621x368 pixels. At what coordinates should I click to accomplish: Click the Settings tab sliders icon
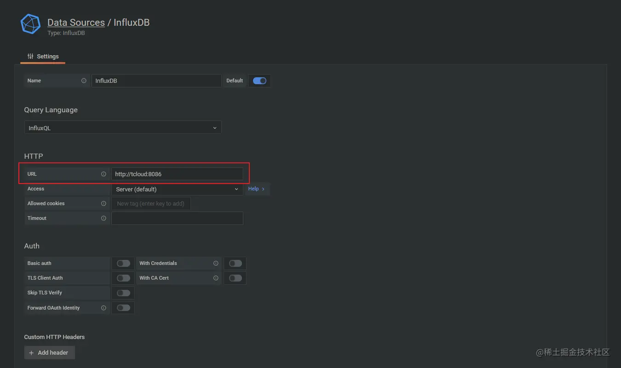tap(30, 56)
